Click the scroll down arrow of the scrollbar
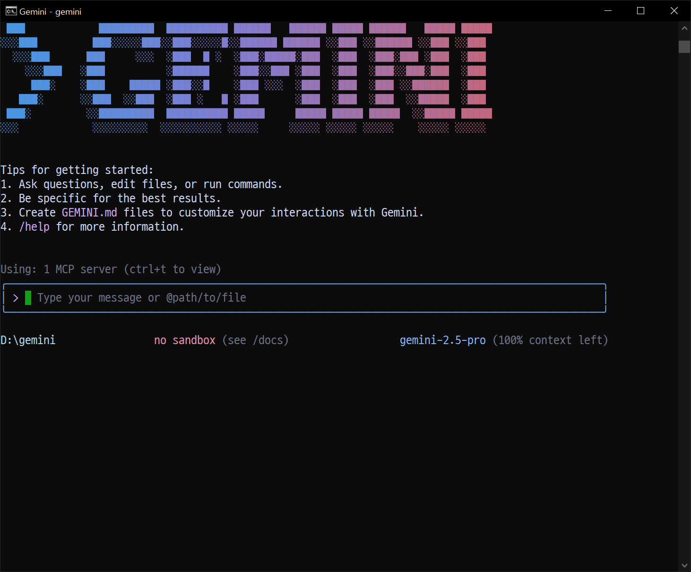Image resolution: width=691 pixels, height=572 pixels. [684, 565]
